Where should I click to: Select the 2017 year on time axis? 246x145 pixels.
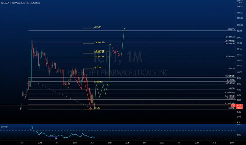pyautogui.click(x=57, y=143)
